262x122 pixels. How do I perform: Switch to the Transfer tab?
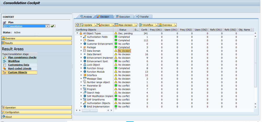coord(143,17)
